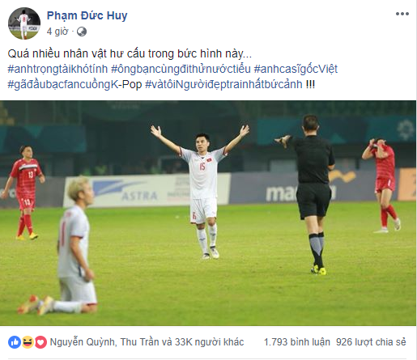Click the post caption text line
The image size is (417, 360).
pos(130,54)
